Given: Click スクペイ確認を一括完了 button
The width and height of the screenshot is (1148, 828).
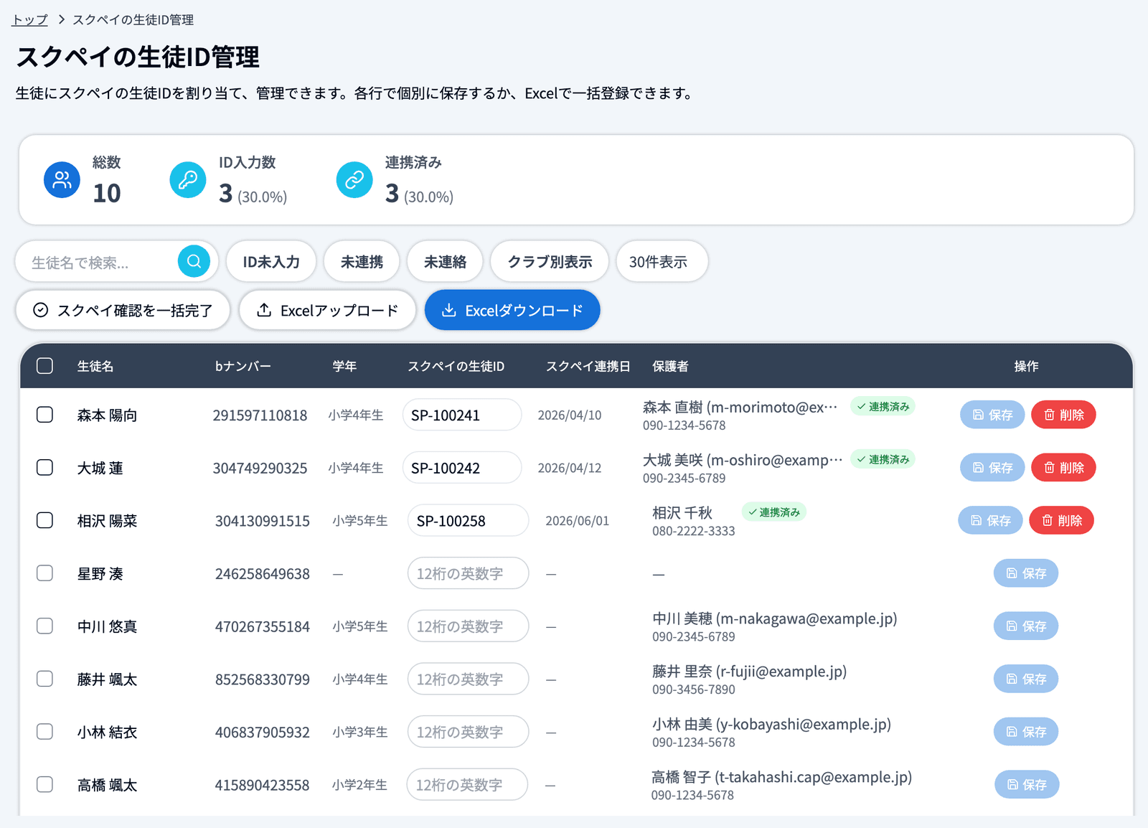Looking at the screenshot, I should [123, 310].
